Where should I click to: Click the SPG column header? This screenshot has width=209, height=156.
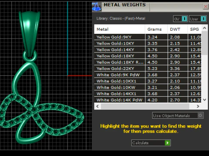point(195,29)
